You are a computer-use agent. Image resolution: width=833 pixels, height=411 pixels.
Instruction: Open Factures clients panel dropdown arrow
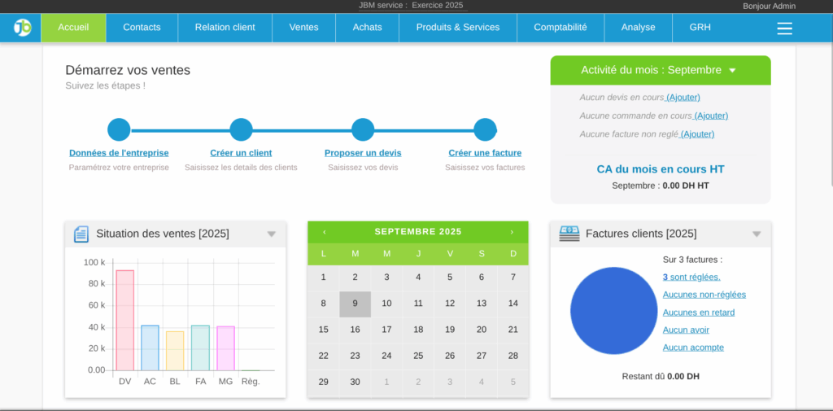757,234
